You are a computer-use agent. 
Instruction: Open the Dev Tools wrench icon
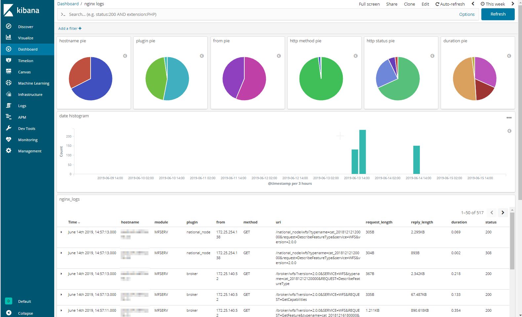[x=9, y=128]
